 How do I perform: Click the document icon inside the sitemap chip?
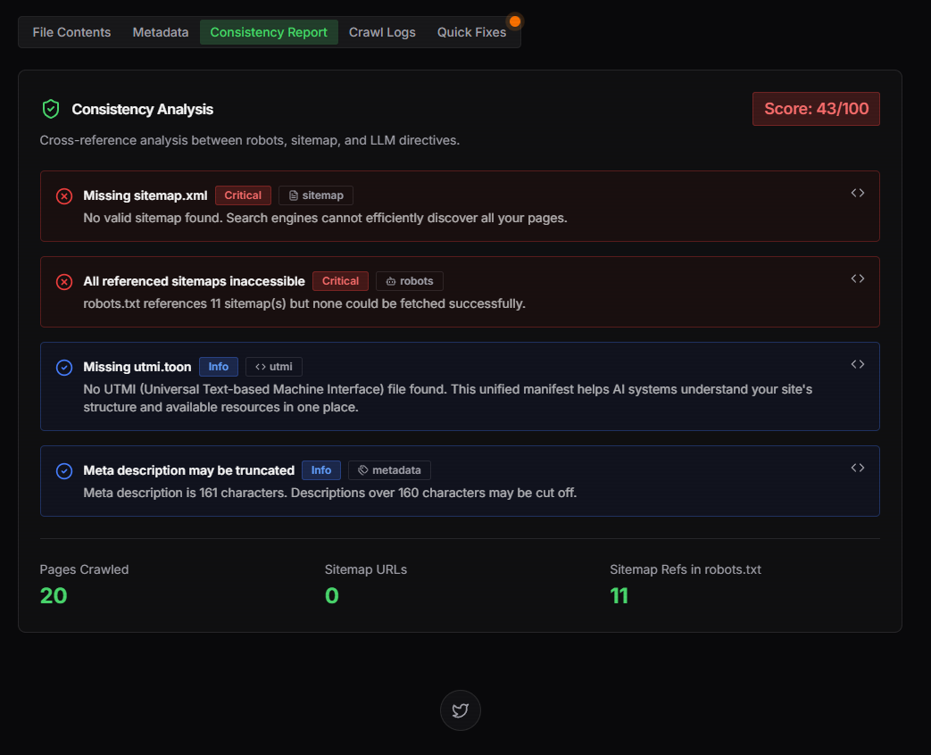[x=295, y=195]
